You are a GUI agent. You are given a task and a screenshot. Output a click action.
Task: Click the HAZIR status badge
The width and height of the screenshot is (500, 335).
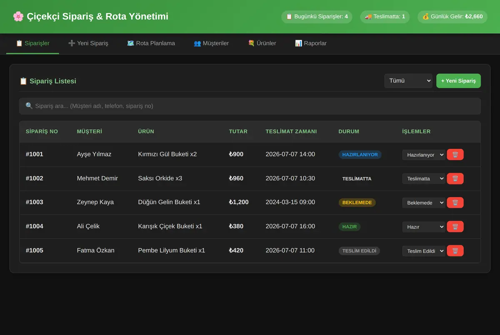click(x=350, y=227)
